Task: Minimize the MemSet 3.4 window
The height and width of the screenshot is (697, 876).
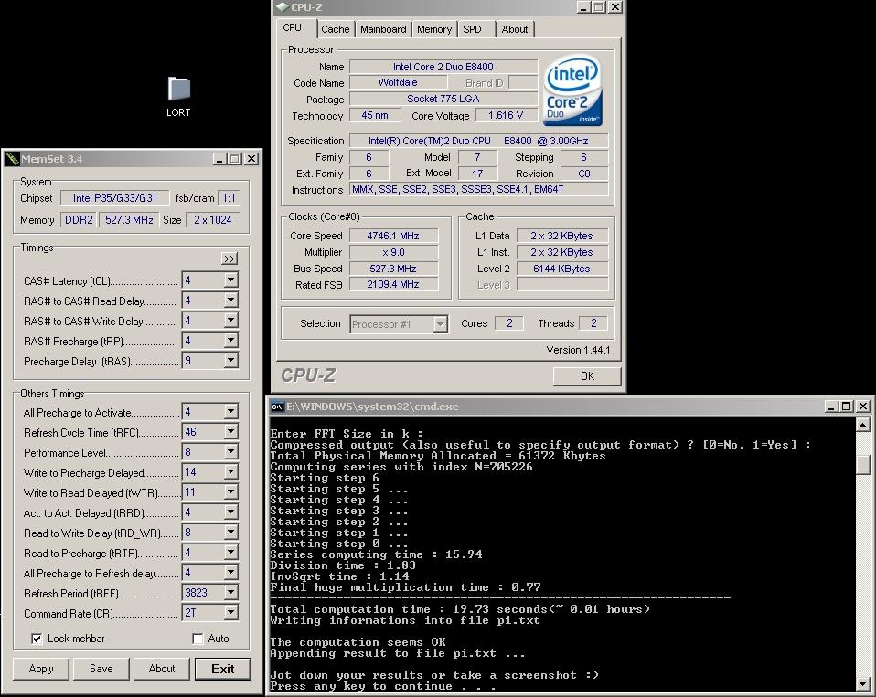Action: click(x=220, y=159)
